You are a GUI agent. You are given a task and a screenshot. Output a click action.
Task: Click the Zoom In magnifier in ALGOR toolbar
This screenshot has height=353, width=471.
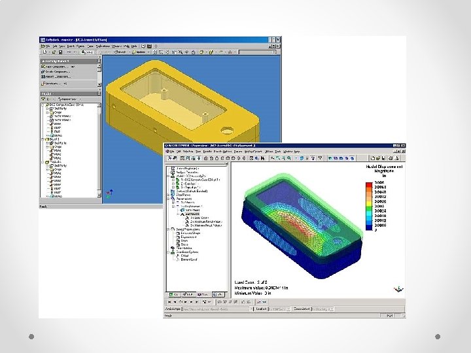pos(289,158)
